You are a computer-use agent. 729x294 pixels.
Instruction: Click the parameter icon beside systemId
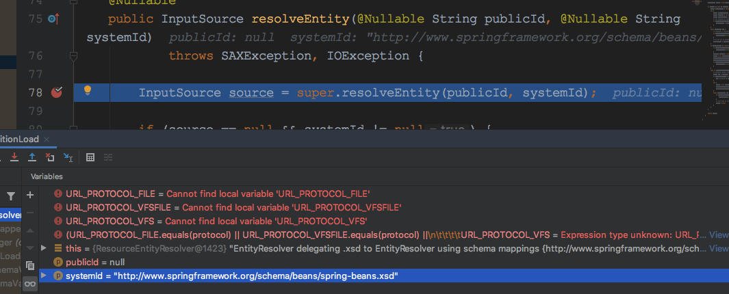[58, 276]
